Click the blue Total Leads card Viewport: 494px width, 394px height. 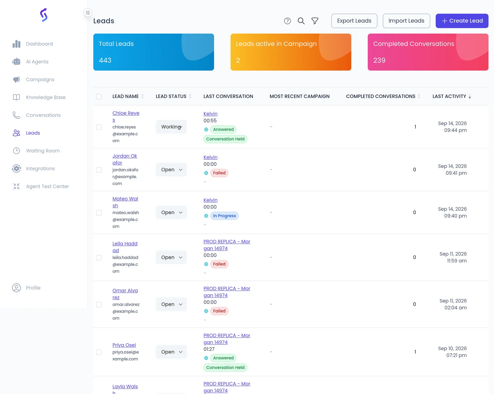(x=154, y=52)
